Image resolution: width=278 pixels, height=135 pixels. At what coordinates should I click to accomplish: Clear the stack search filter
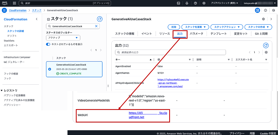pos(96,26)
